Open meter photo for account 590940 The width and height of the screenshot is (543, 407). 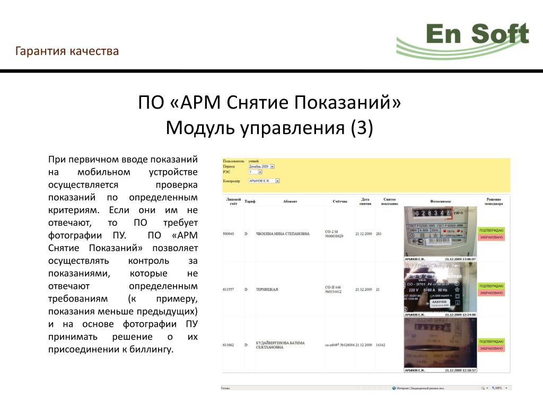pos(440,234)
